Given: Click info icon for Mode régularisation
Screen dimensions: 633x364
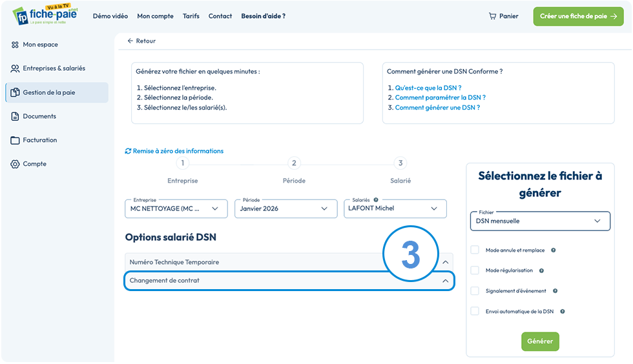Looking at the screenshot, I should [x=541, y=271].
